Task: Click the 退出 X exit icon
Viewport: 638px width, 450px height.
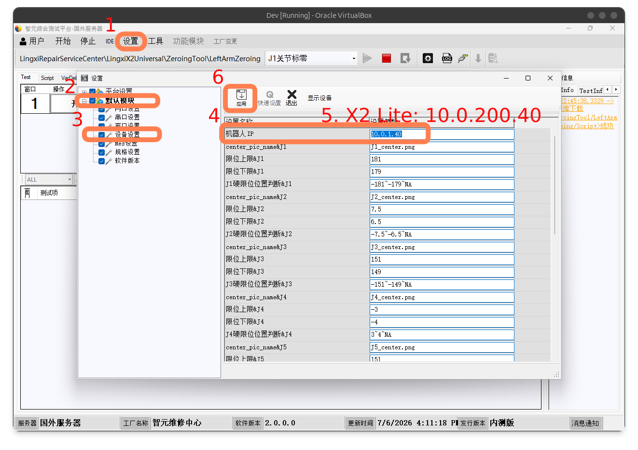Action: pyautogui.click(x=291, y=98)
